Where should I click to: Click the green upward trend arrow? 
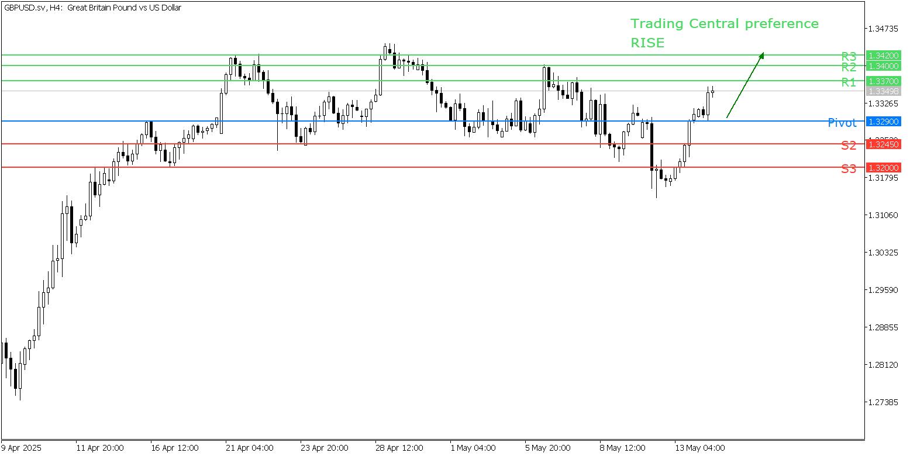[x=745, y=85]
